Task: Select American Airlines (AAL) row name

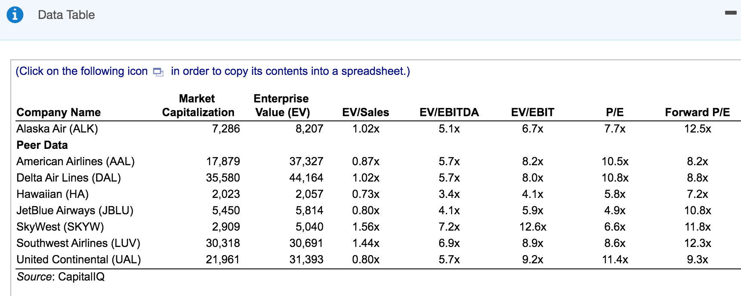Action: [76, 161]
